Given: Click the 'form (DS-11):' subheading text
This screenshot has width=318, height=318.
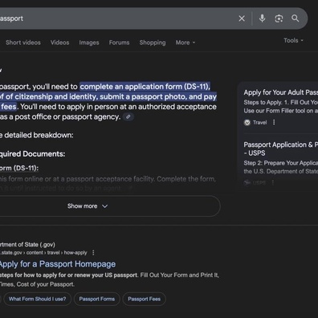Looking at the screenshot, I should 19,168.
